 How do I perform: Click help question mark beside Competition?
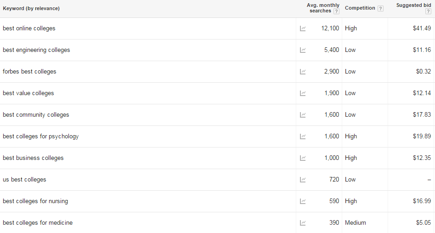coord(381,9)
